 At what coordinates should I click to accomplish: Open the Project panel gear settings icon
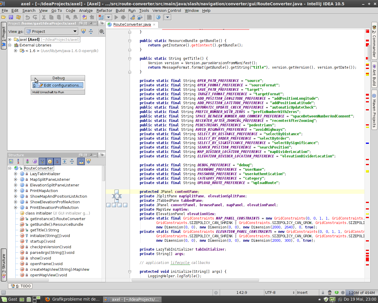102,31
